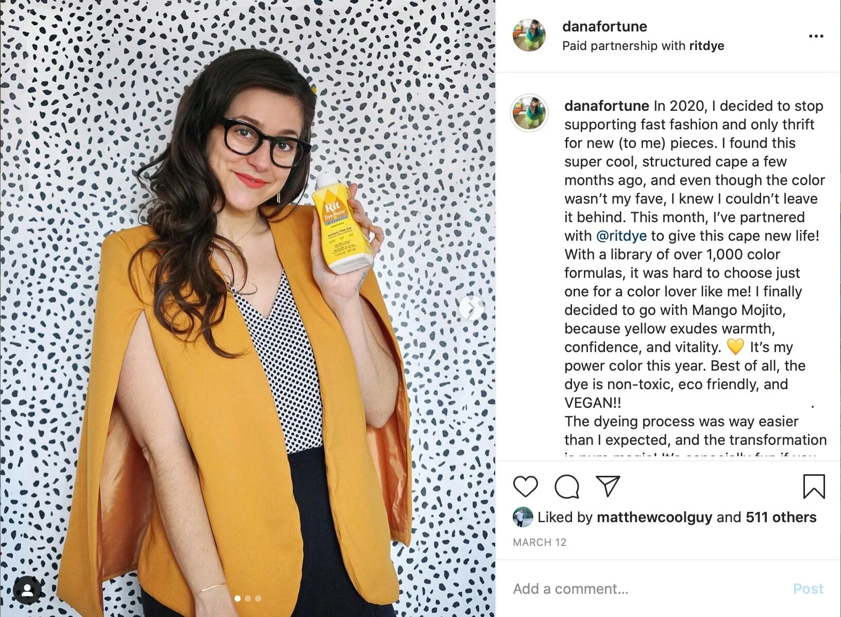This screenshot has height=617, width=841.
Task: Visit the ritdye paid partnership link
Action: pos(707,46)
